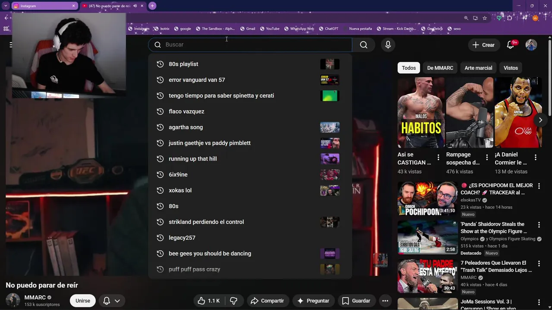Like the video with thumbs-up 1.1 K
The image size is (552, 310).
point(209,301)
